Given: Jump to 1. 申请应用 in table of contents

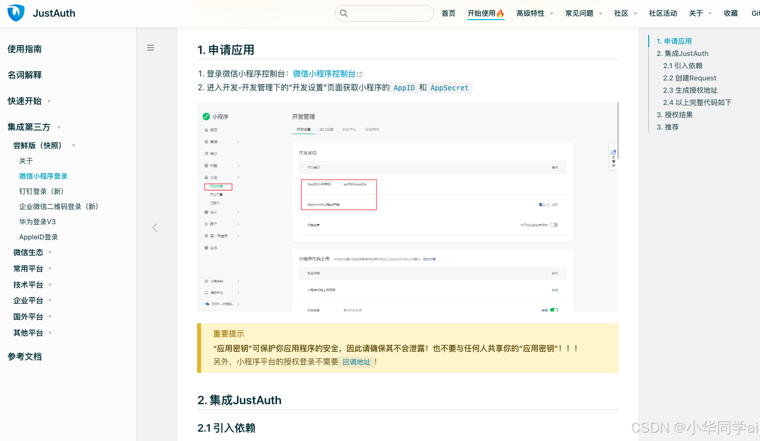Looking at the screenshot, I should (674, 41).
